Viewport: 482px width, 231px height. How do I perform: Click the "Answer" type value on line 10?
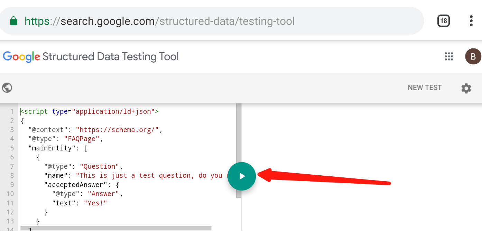[103, 194]
